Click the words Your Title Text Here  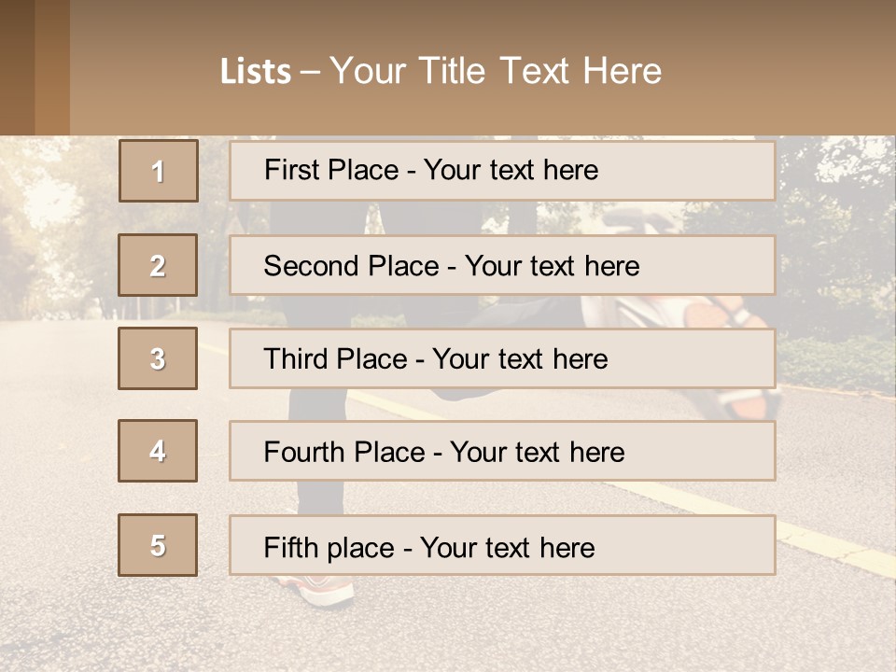coord(496,71)
